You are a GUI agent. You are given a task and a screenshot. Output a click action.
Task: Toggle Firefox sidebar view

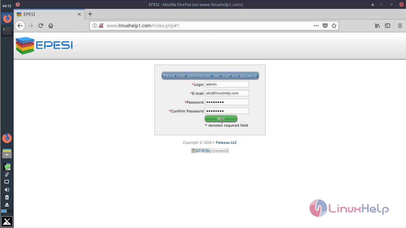[x=388, y=26]
